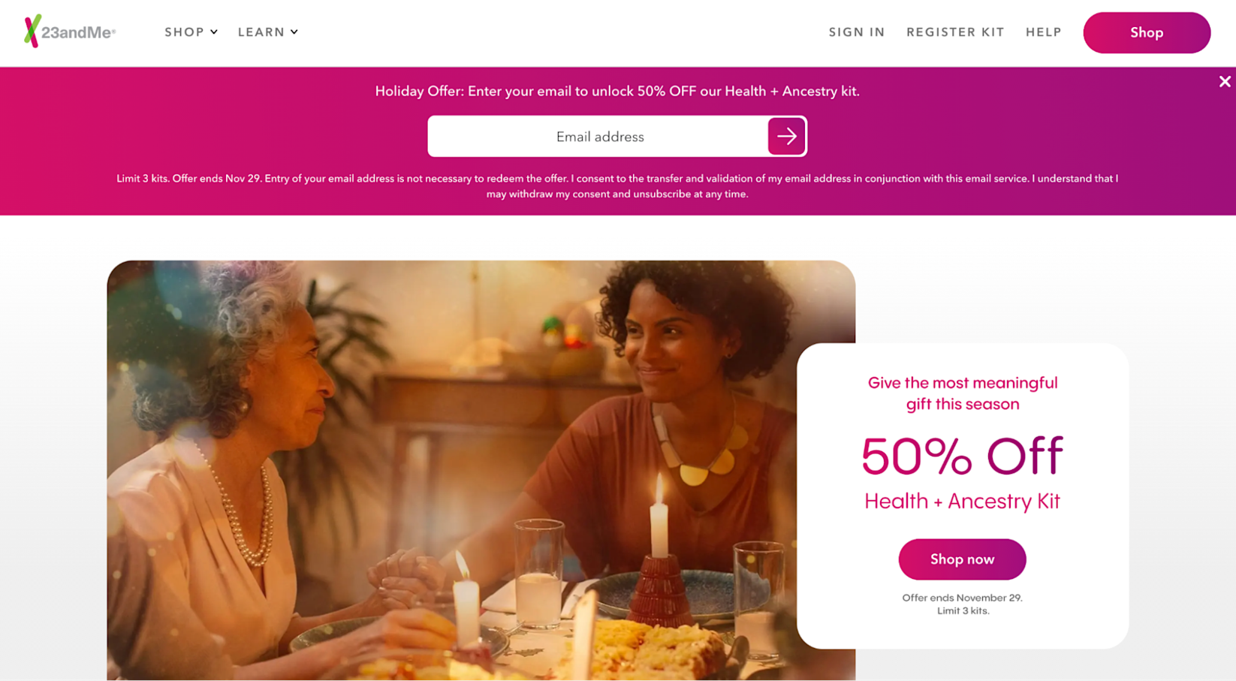Click the Shop now button

(x=962, y=559)
